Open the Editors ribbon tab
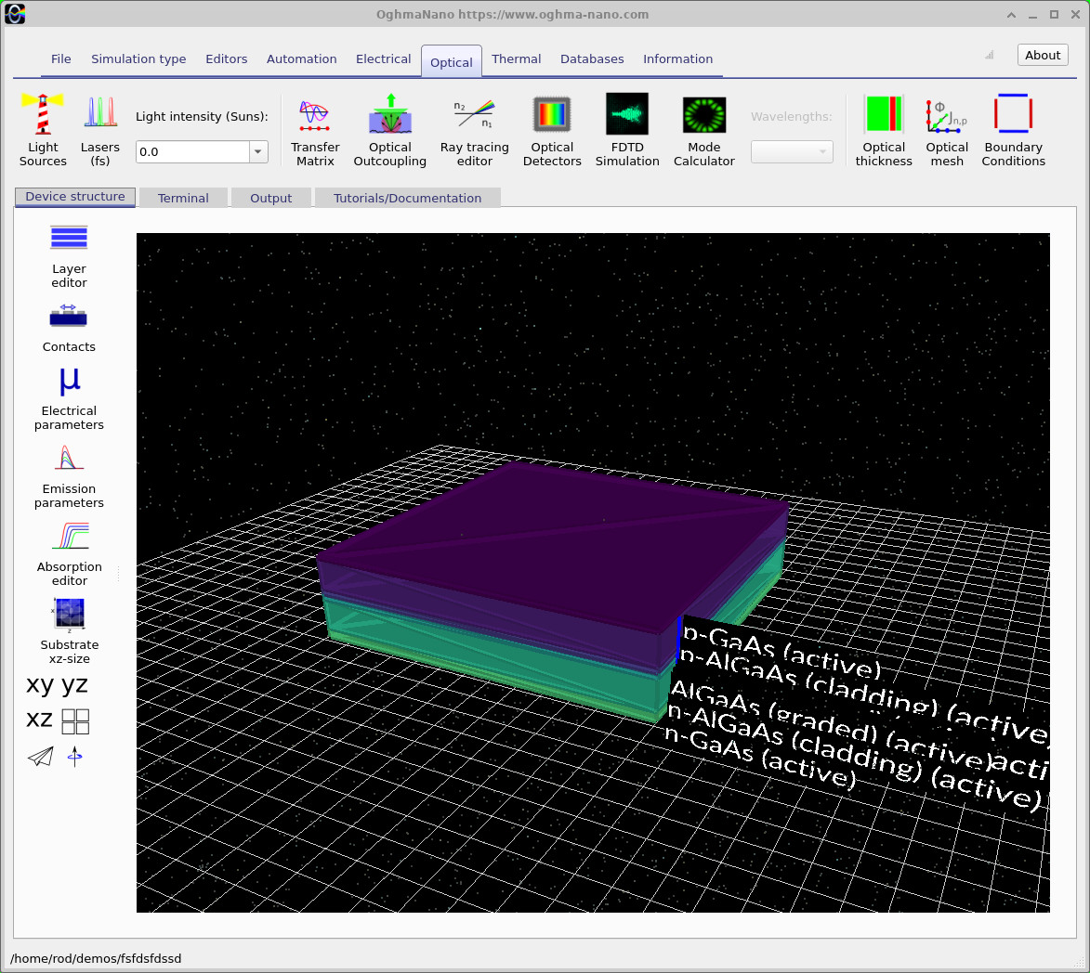The image size is (1090, 973). (x=226, y=59)
